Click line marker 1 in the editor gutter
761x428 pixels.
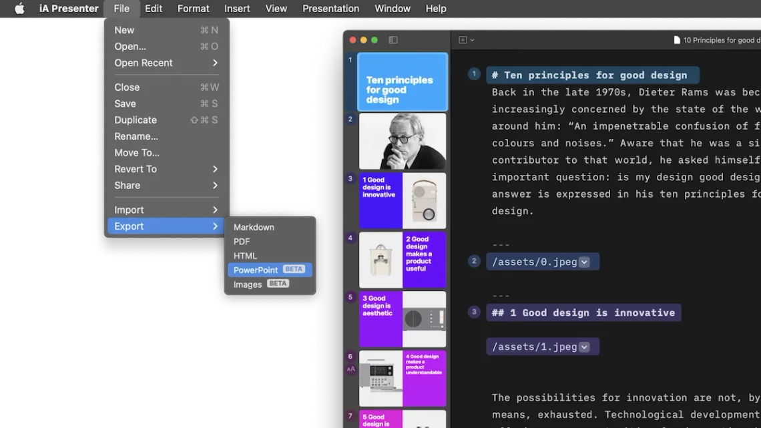pyautogui.click(x=474, y=75)
